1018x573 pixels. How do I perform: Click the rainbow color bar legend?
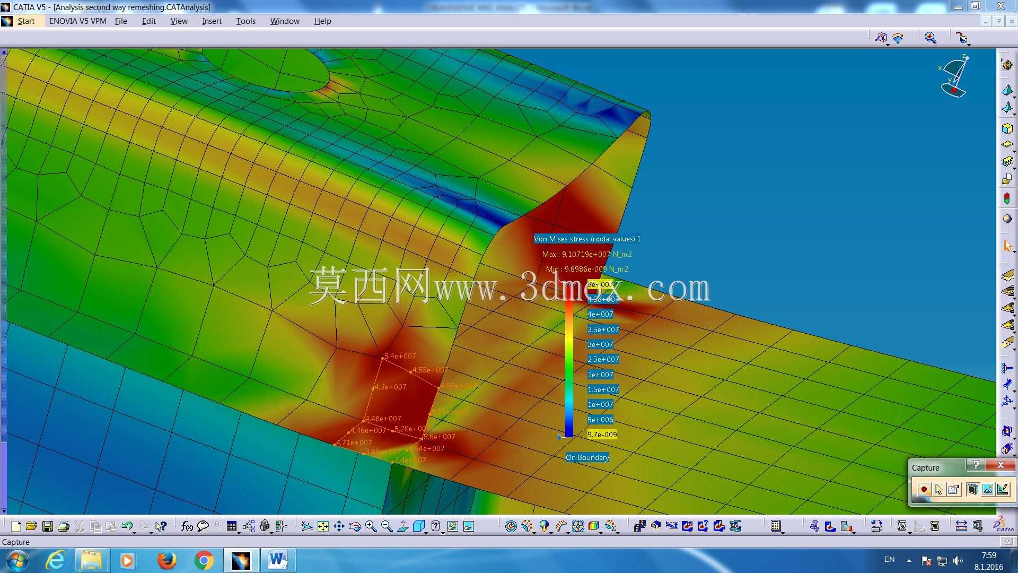click(x=569, y=361)
